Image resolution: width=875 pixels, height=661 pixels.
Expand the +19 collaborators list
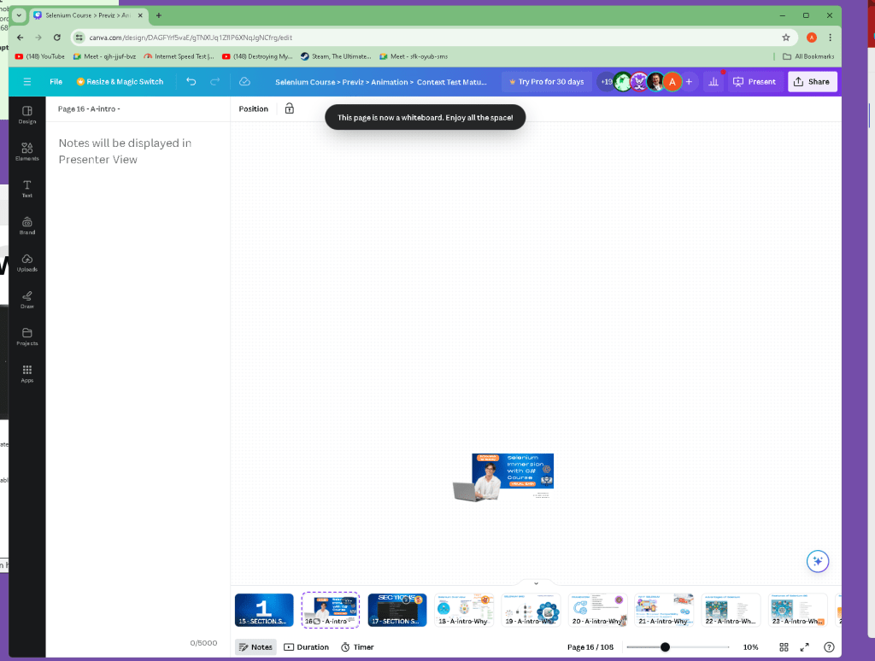click(606, 81)
